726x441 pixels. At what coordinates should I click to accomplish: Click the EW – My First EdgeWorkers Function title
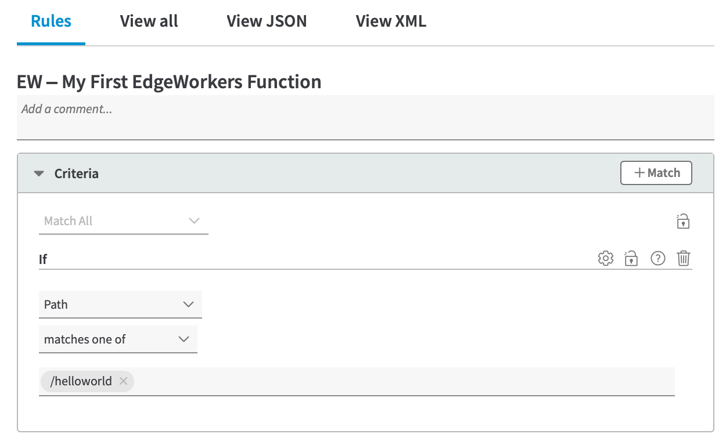(x=169, y=82)
